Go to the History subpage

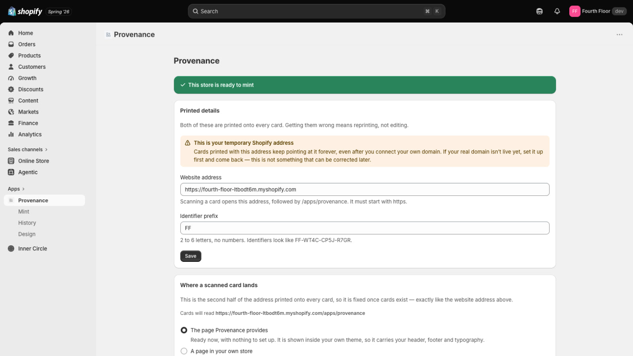27,223
